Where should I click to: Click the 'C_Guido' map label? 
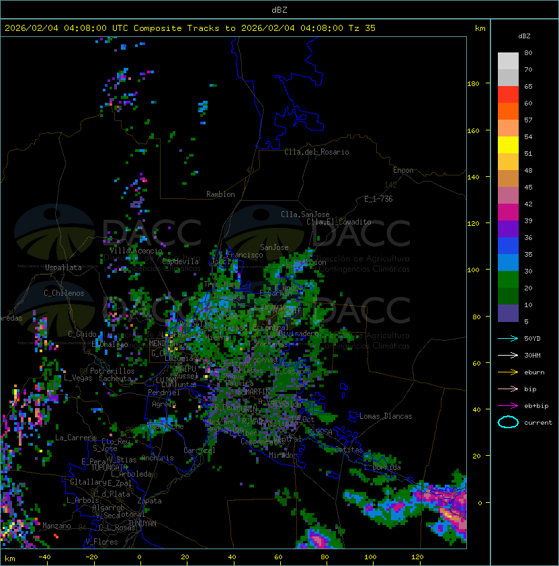tap(82, 334)
